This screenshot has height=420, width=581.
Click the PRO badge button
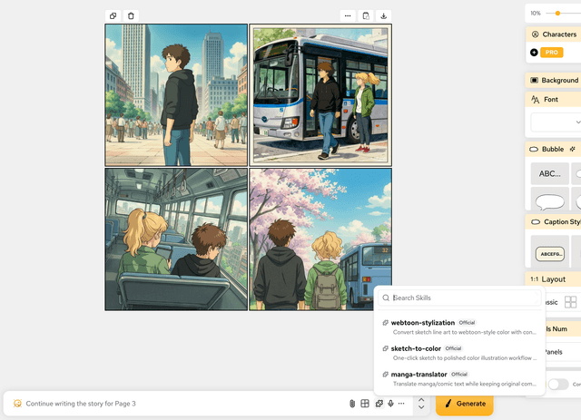(551, 53)
